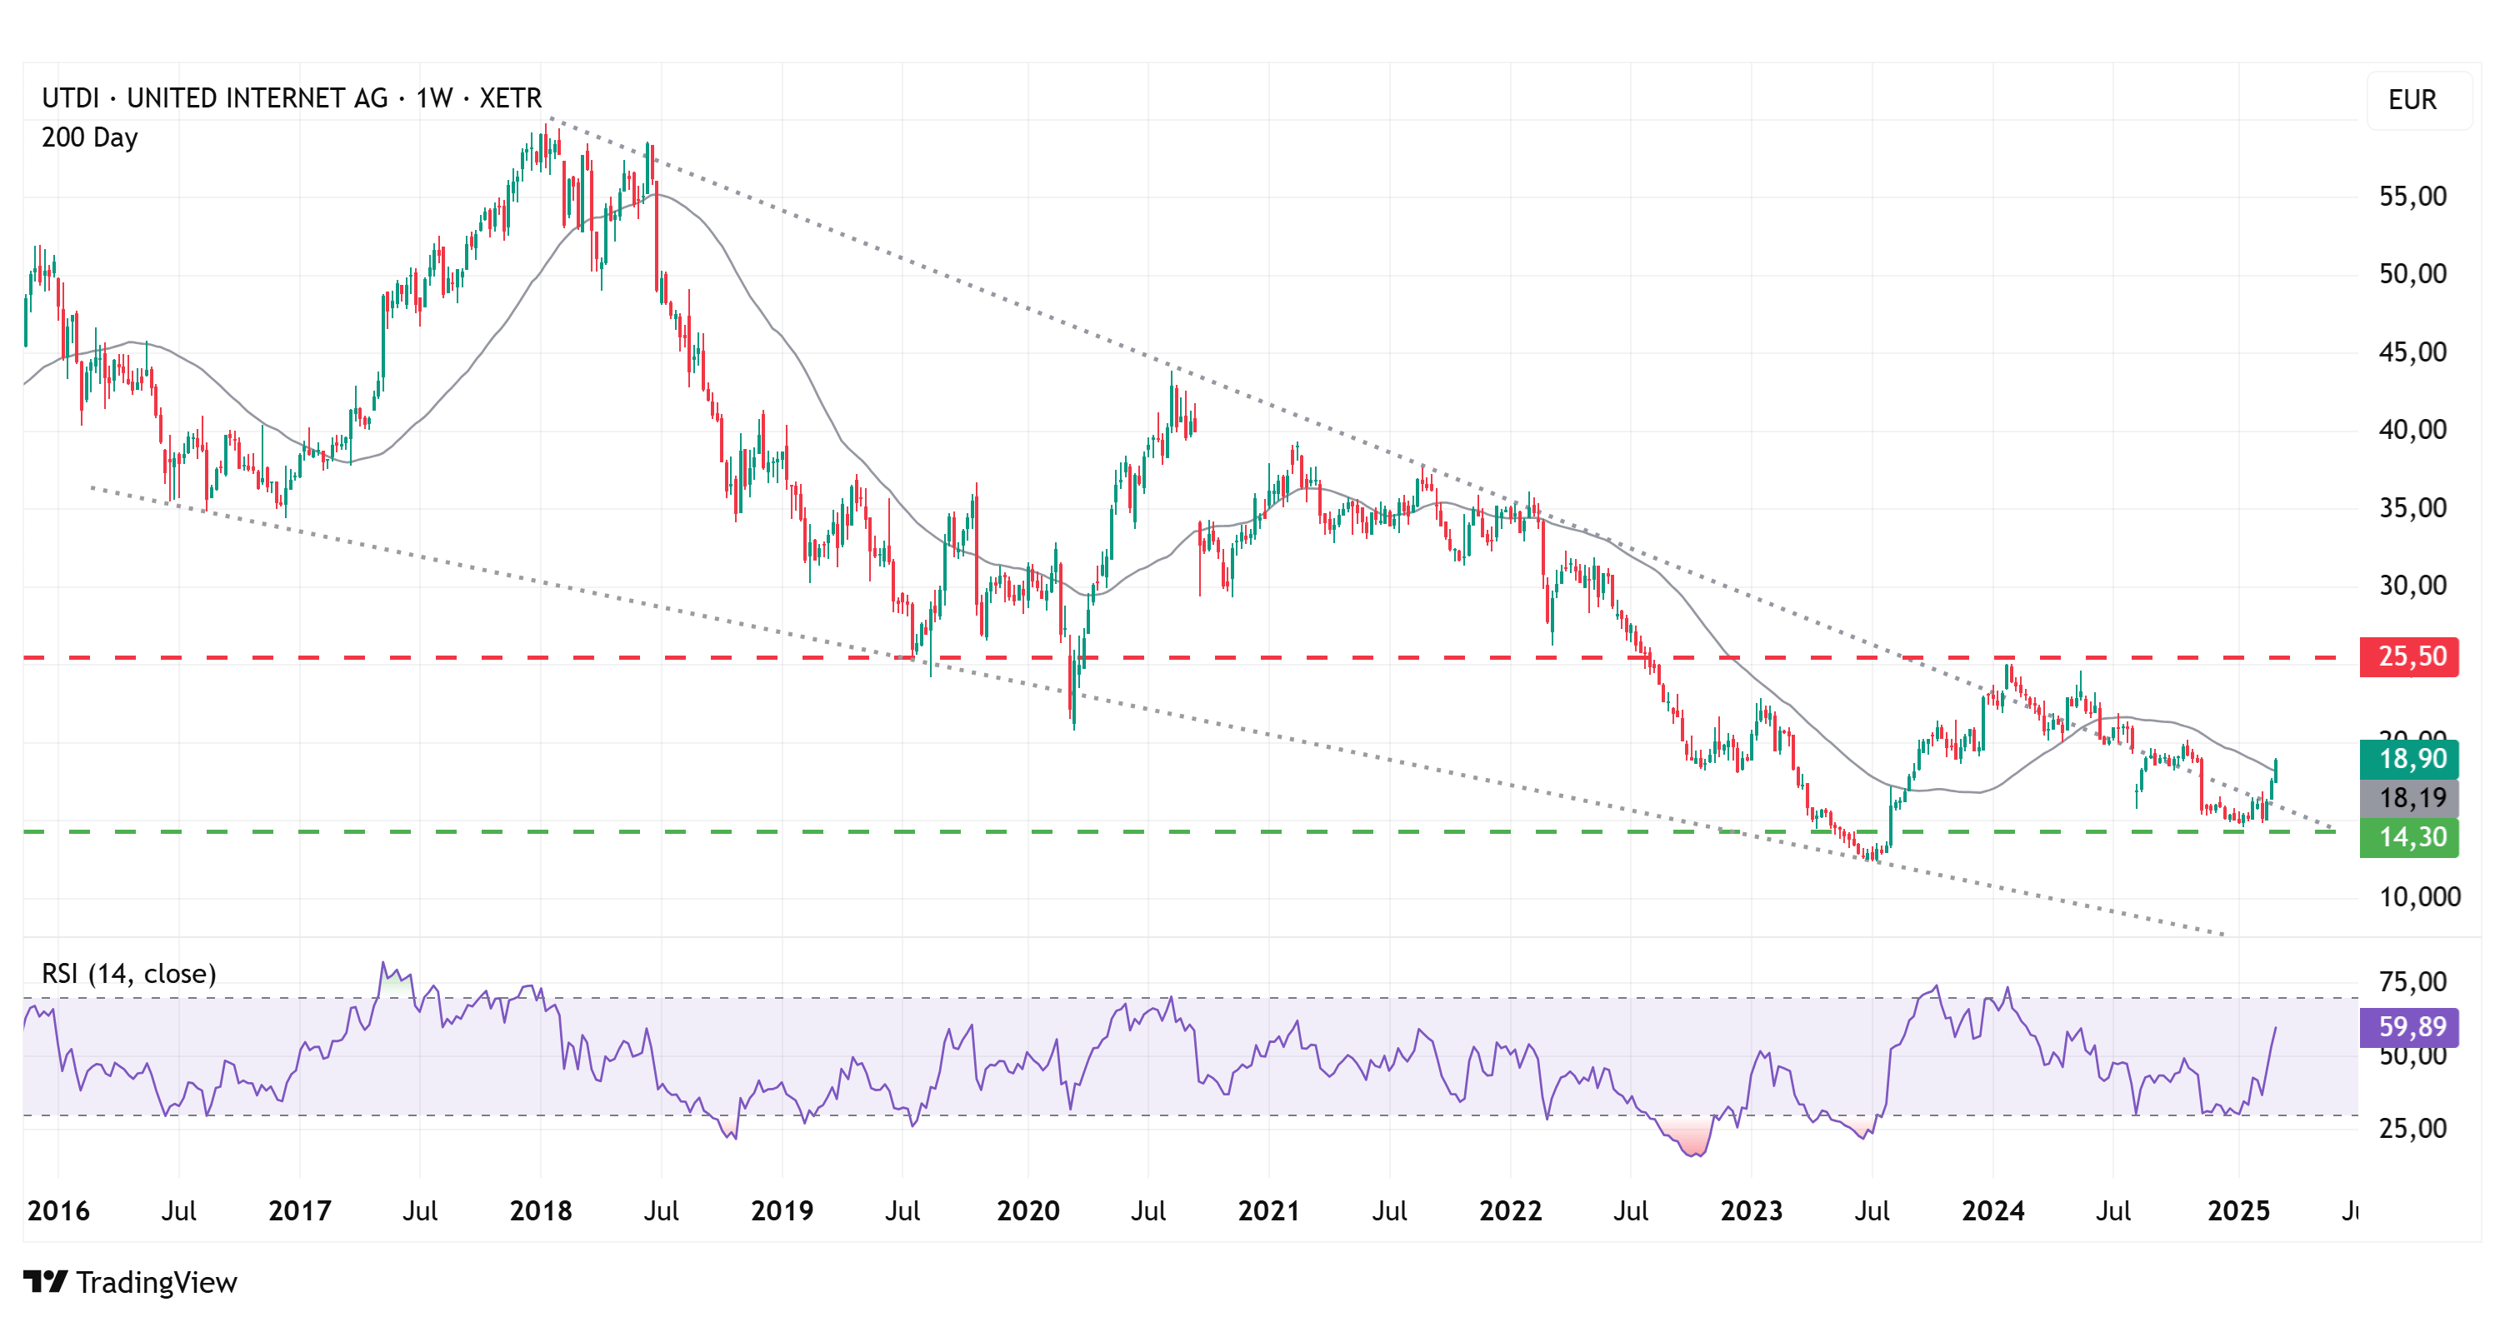Viewport: 2505px width, 1322px height.
Task: Click the 10,000 price axis value
Action: click(x=2419, y=896)
